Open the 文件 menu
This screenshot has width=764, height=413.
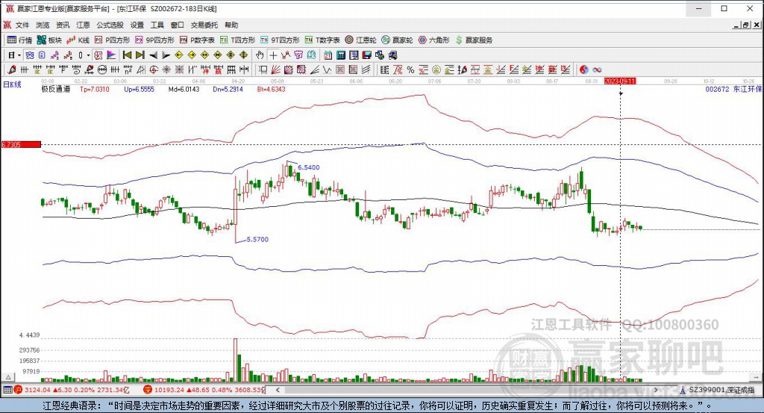pyautogui.click(x=22, y=25)
